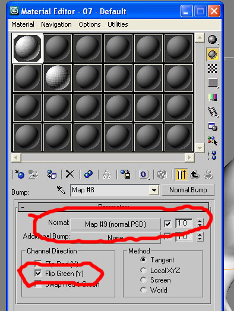This screenshot has height=311, width=234.
Task: Click the Normal amount spinner arrows
Action: point(200,223)
